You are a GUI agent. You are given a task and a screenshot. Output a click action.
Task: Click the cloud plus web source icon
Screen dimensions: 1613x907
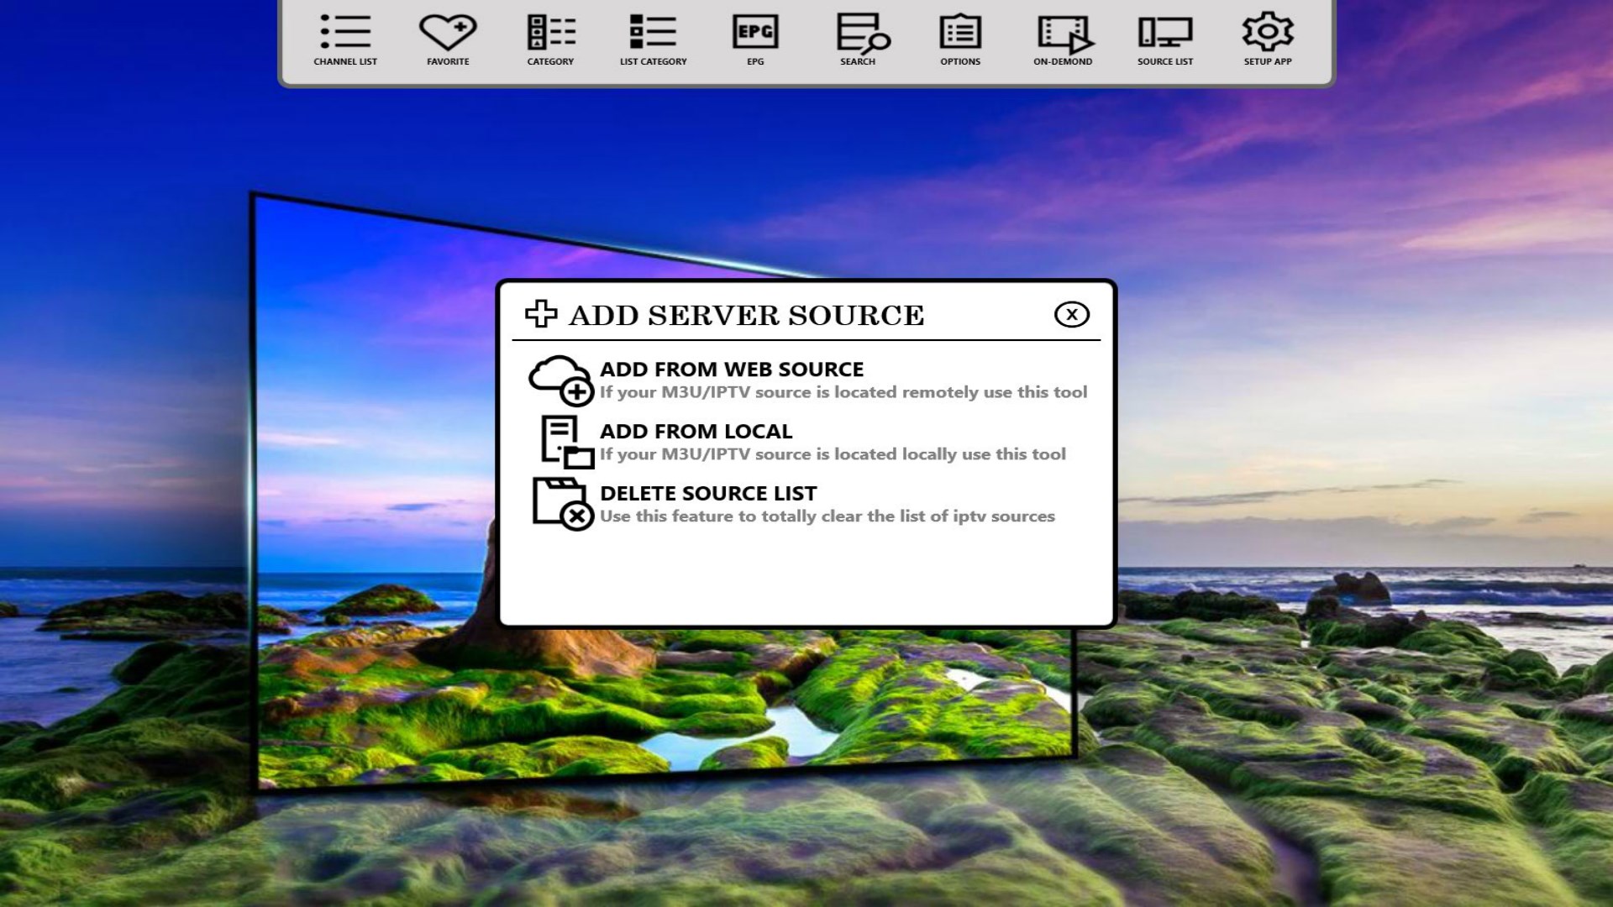pos(560,380)
